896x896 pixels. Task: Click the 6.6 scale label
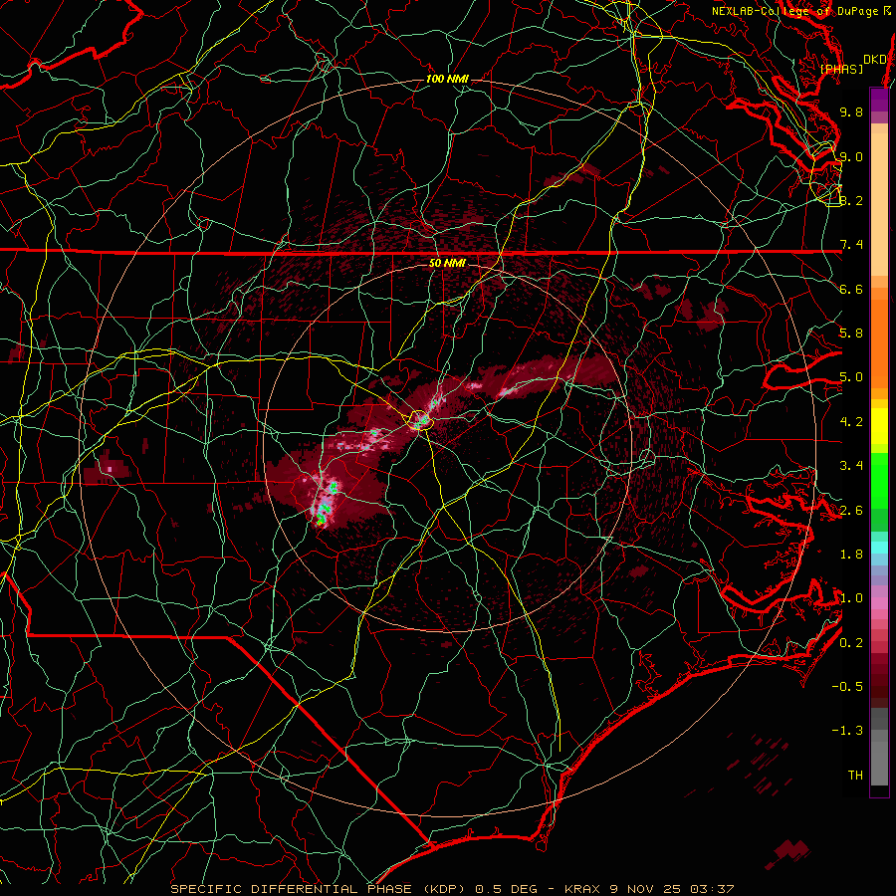tap(851, 289)
